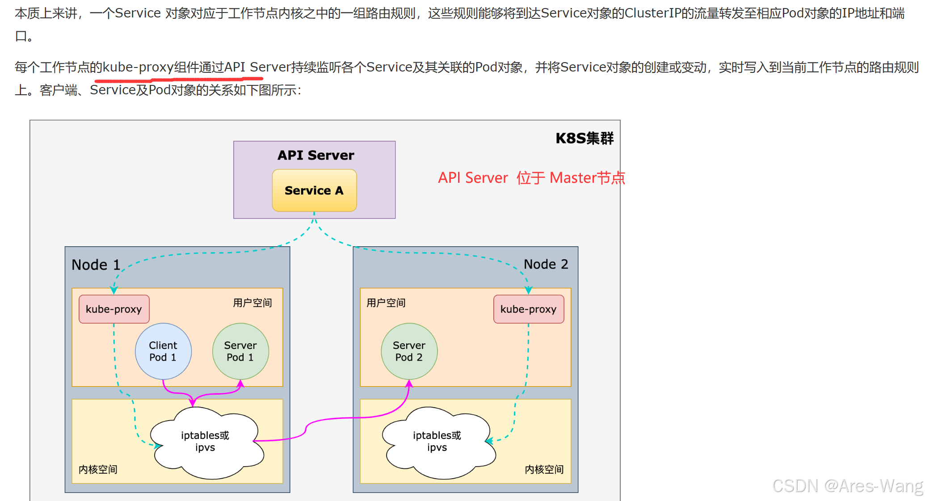Click the Node 2 label
The image size is (925, 501).
tap(546, 264)
